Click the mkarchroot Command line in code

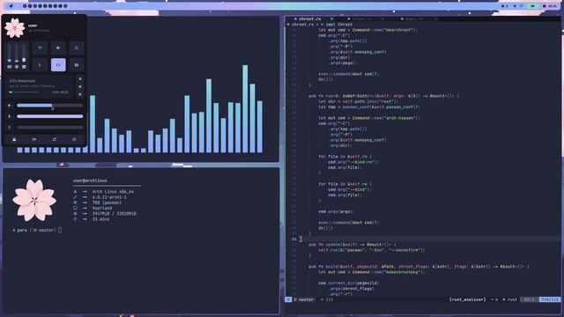click(367, 30)
